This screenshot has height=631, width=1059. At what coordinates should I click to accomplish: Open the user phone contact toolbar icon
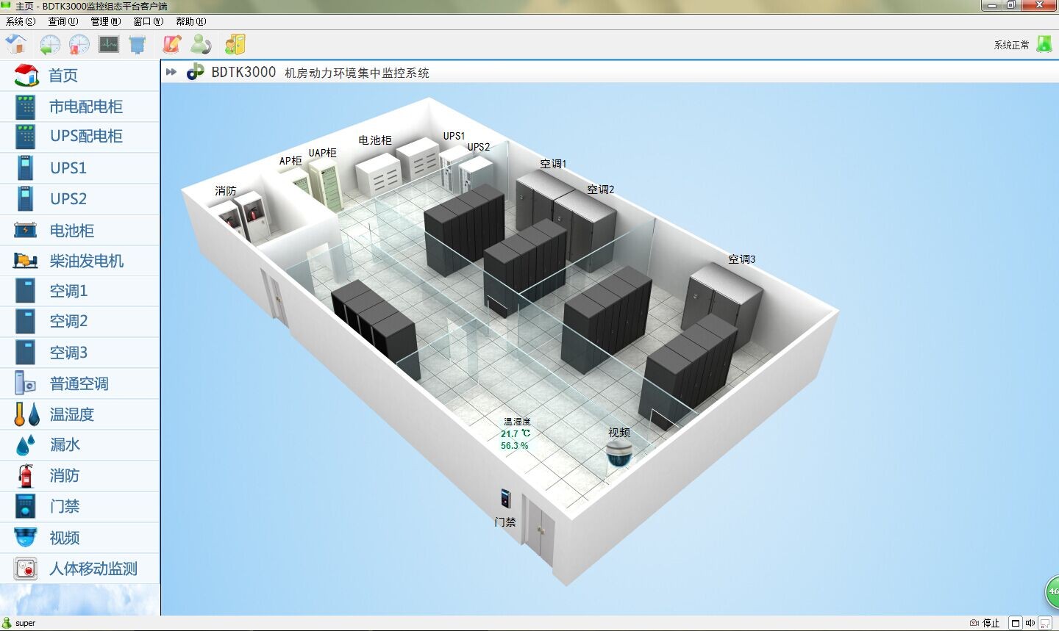[x=201, y=45]
